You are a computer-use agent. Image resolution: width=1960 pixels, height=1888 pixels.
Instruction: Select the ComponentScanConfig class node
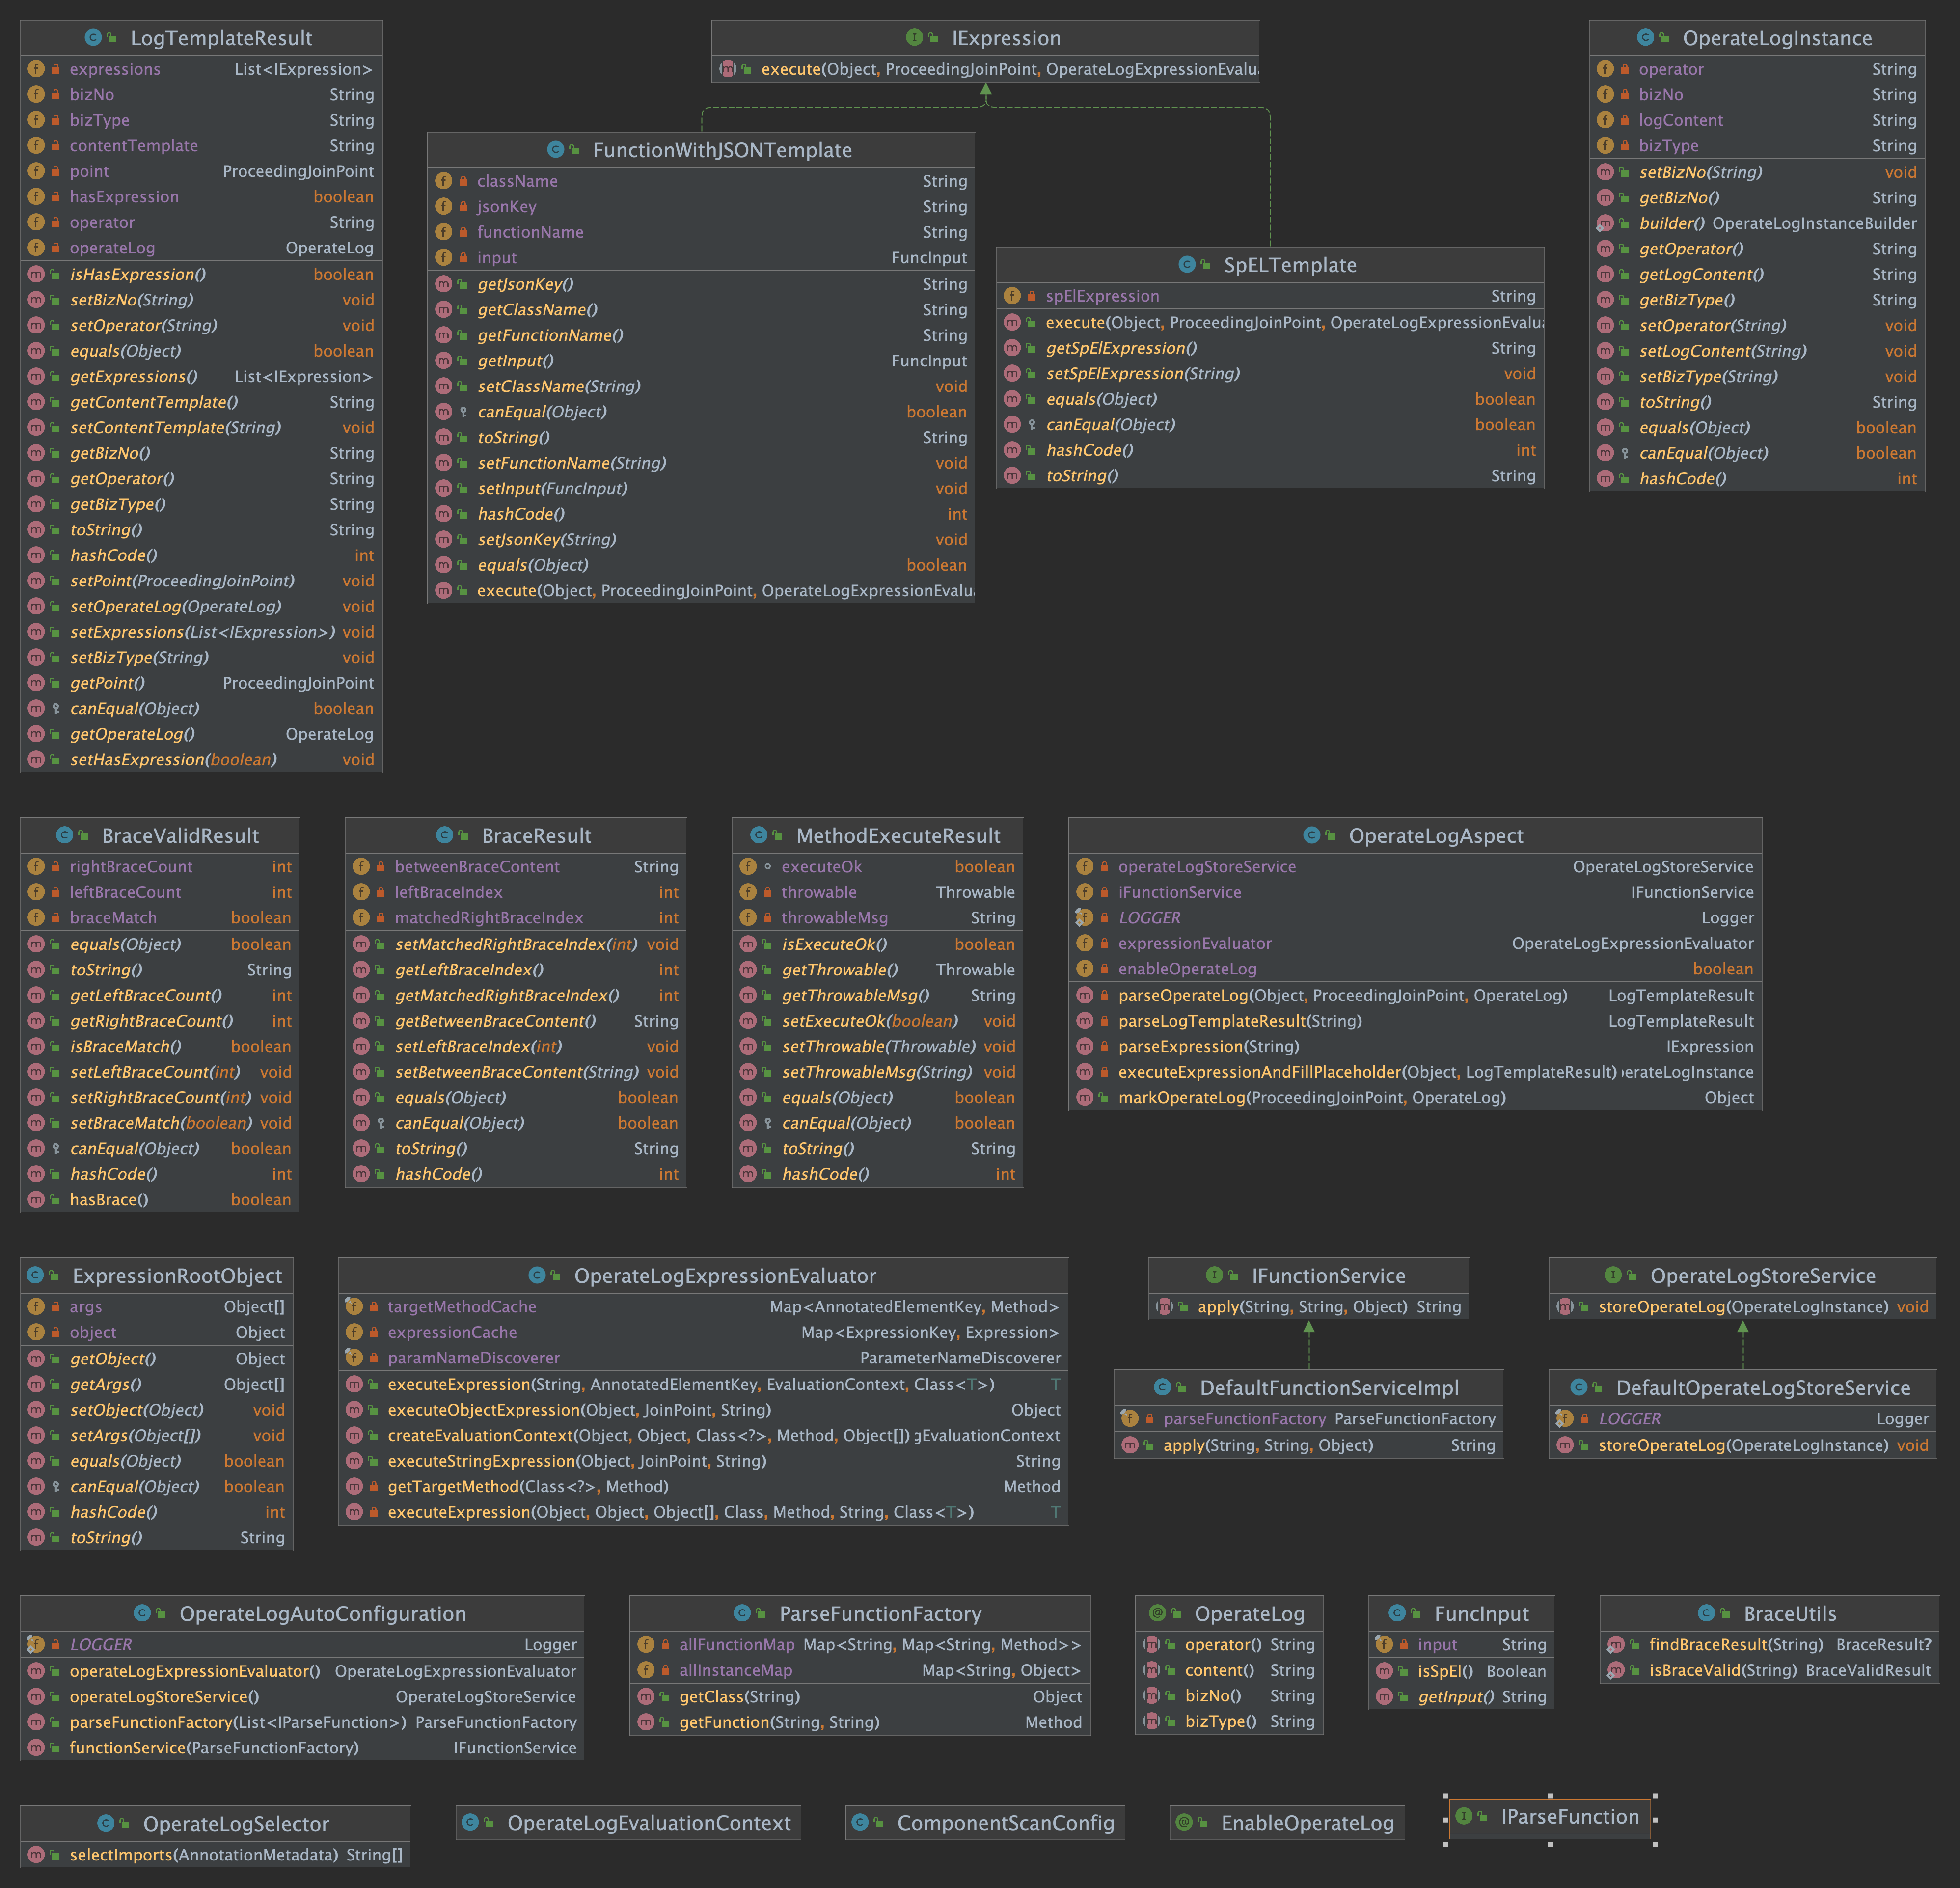tap(1005, 1823)
